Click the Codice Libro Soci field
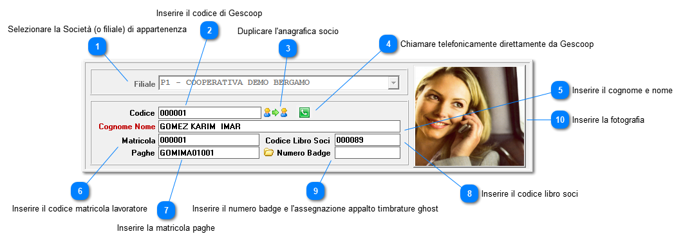The height and width of the screenshot is (243, 683). pyautogui.click(x=367, y=140)
